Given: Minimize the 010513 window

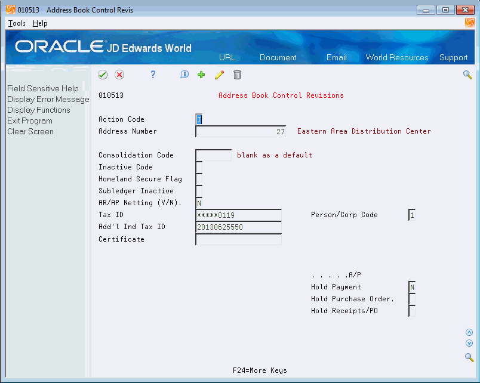Looking at the screenshot, I should [426, 10].
